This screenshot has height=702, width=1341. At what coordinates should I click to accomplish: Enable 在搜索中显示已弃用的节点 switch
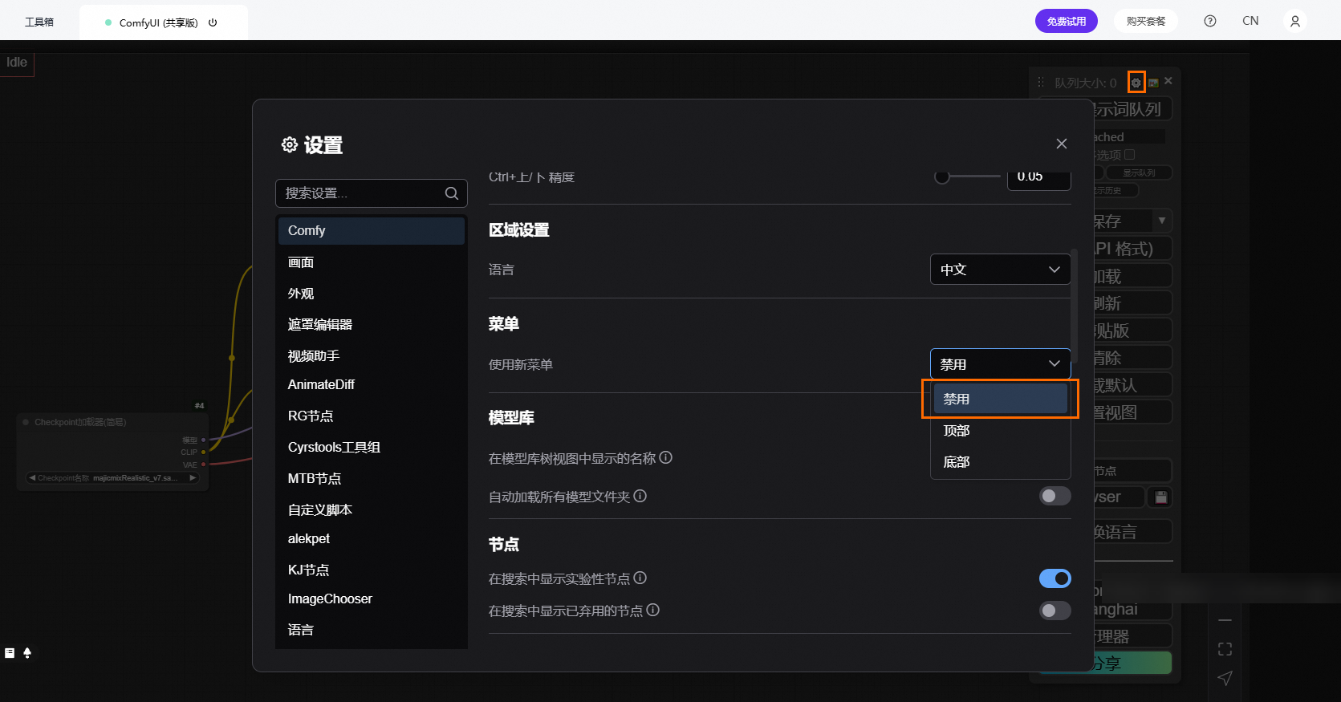1055,611
